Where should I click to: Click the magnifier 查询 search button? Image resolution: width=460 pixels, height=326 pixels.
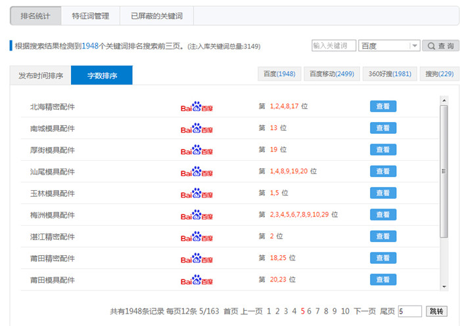tap(438, 46)
